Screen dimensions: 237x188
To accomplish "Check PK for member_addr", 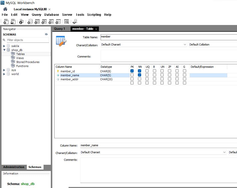I will point(132,79).
